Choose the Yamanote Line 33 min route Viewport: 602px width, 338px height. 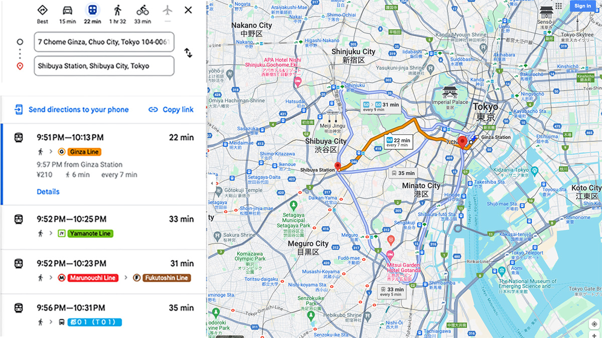(x=103, y=226)
